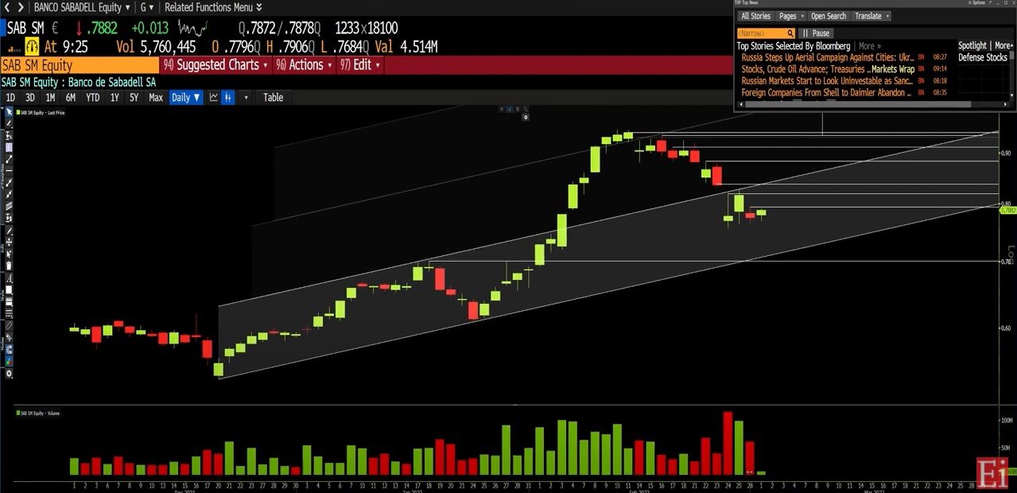Viewport: 1017px width, 493px height.
Task: Click the SAB SM Equity Volume legend
Action: pos(39,413)
